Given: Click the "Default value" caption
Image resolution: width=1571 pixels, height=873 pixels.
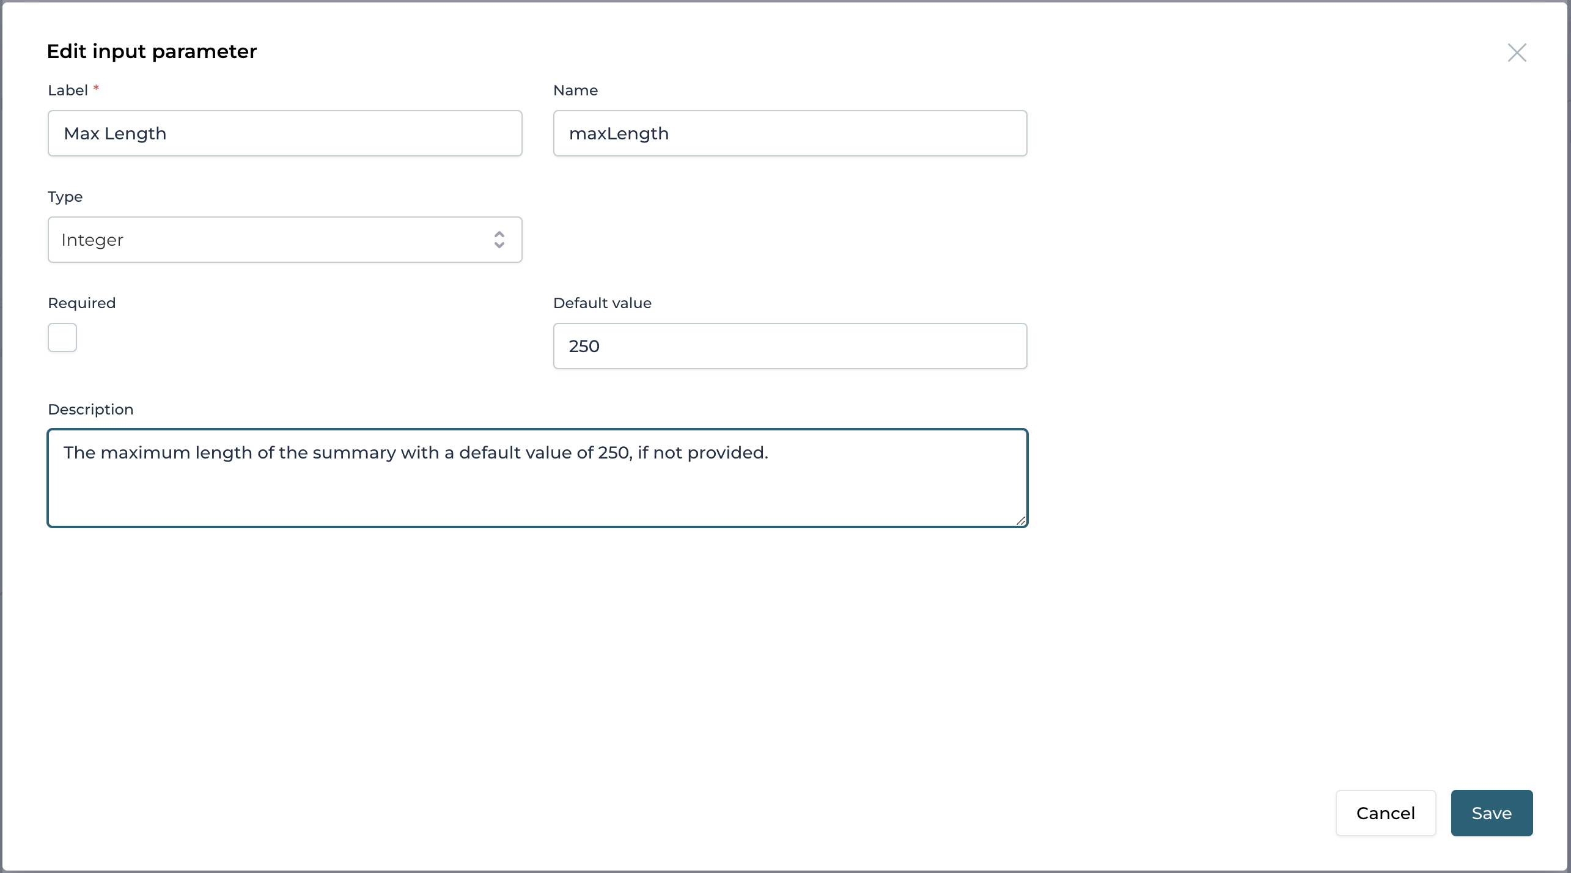Looking at the screenshot, I should coord(602,303).
